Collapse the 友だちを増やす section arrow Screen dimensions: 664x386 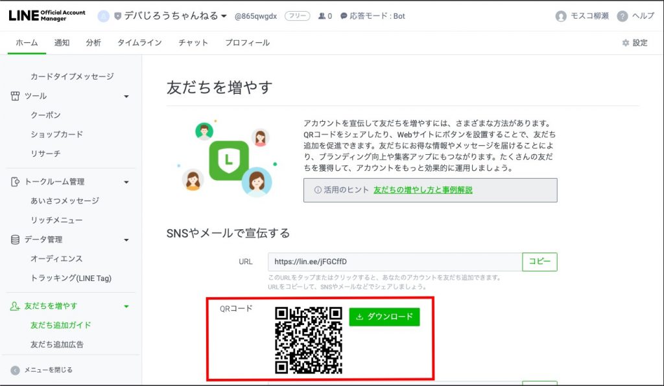tap(126, 306)
